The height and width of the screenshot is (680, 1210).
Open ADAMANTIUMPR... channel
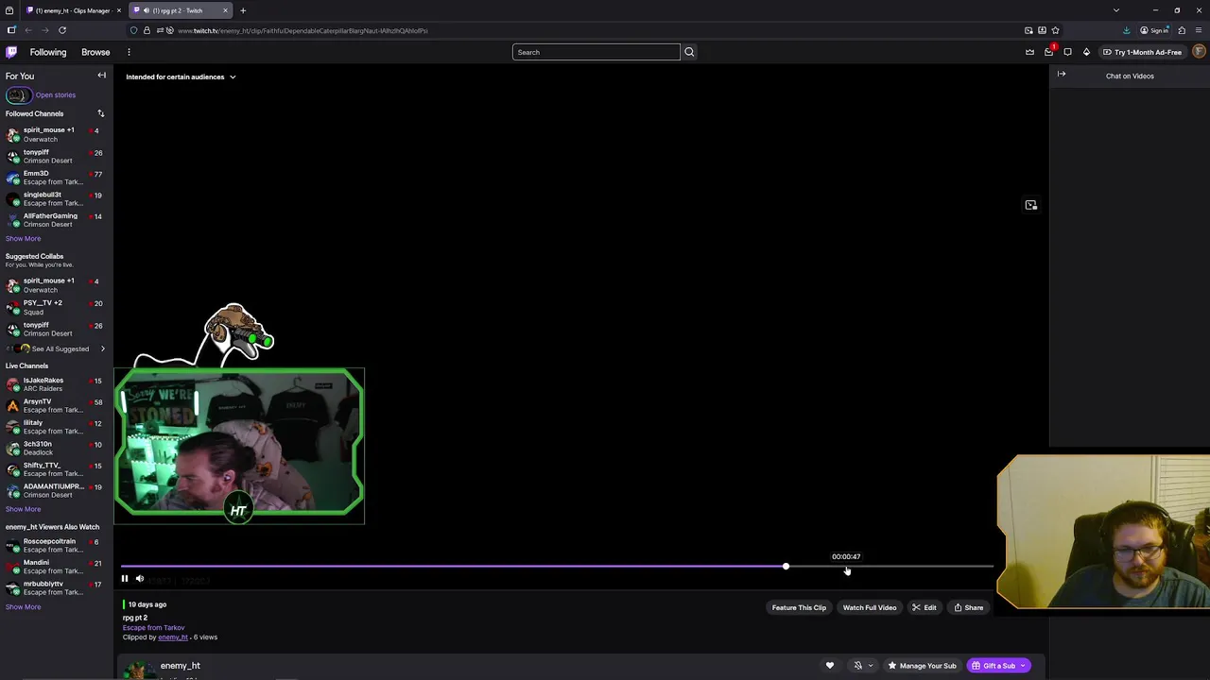[x=57, y=490]
